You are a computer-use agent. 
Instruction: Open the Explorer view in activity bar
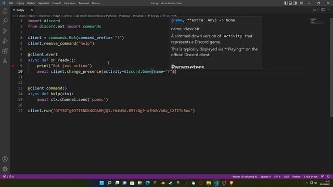(5, 11)
